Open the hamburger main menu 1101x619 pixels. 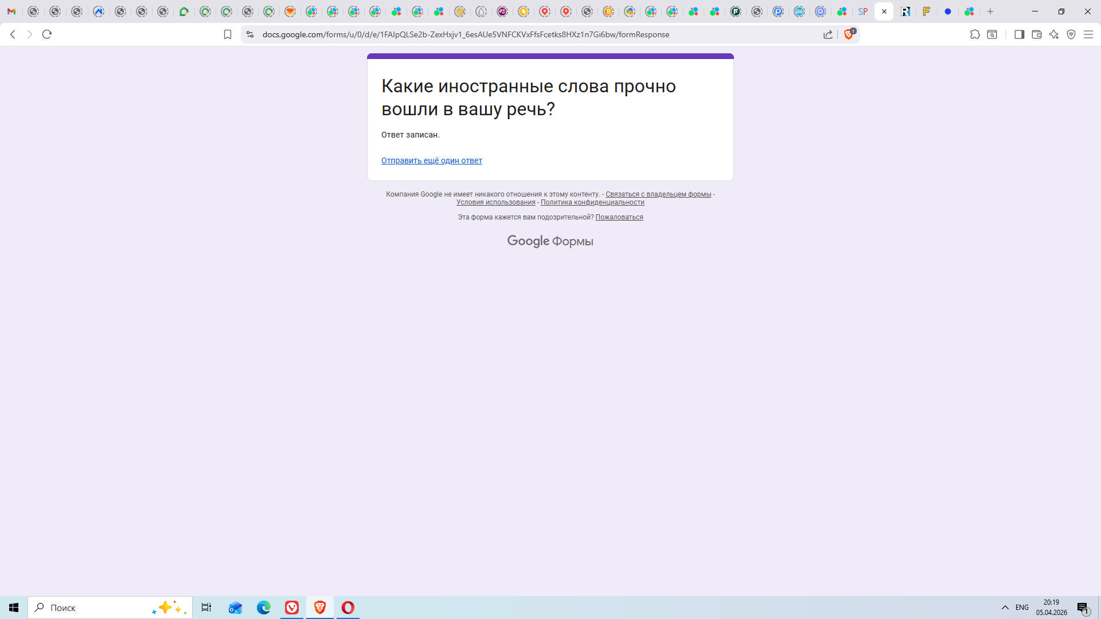[1088, 34]
